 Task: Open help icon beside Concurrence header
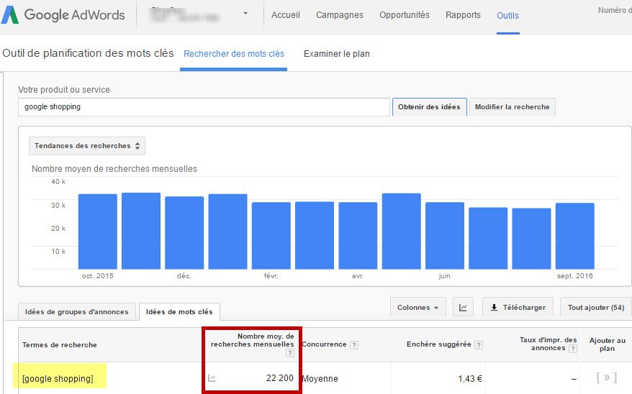tap(354, 345)
